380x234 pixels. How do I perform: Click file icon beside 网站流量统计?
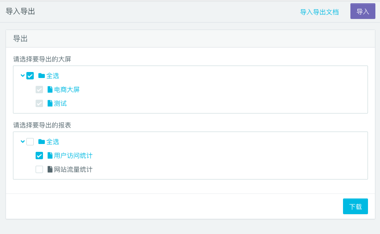(x=50, y=169)
